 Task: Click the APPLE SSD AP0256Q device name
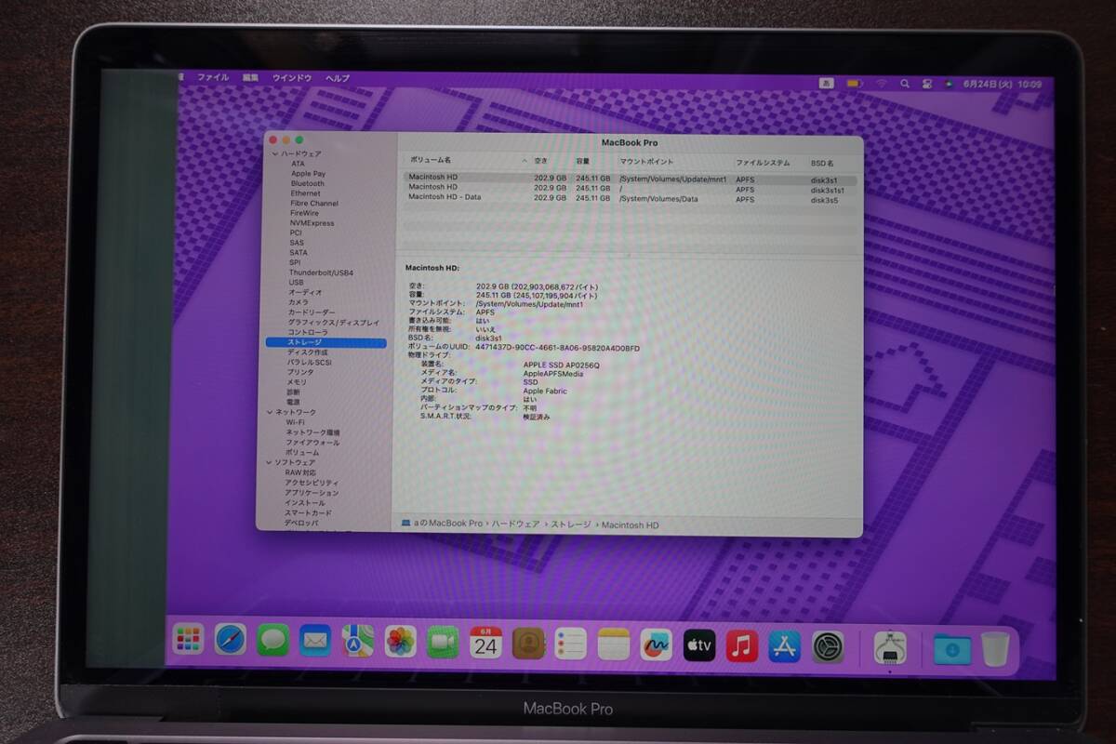click(x=562, y=365)
